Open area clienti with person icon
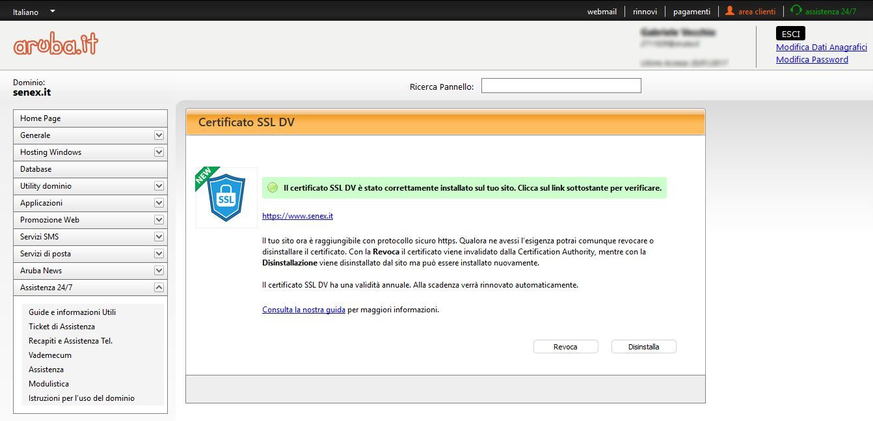The width and height of the screenshot is (873, 421). click(x=750, y=11)
